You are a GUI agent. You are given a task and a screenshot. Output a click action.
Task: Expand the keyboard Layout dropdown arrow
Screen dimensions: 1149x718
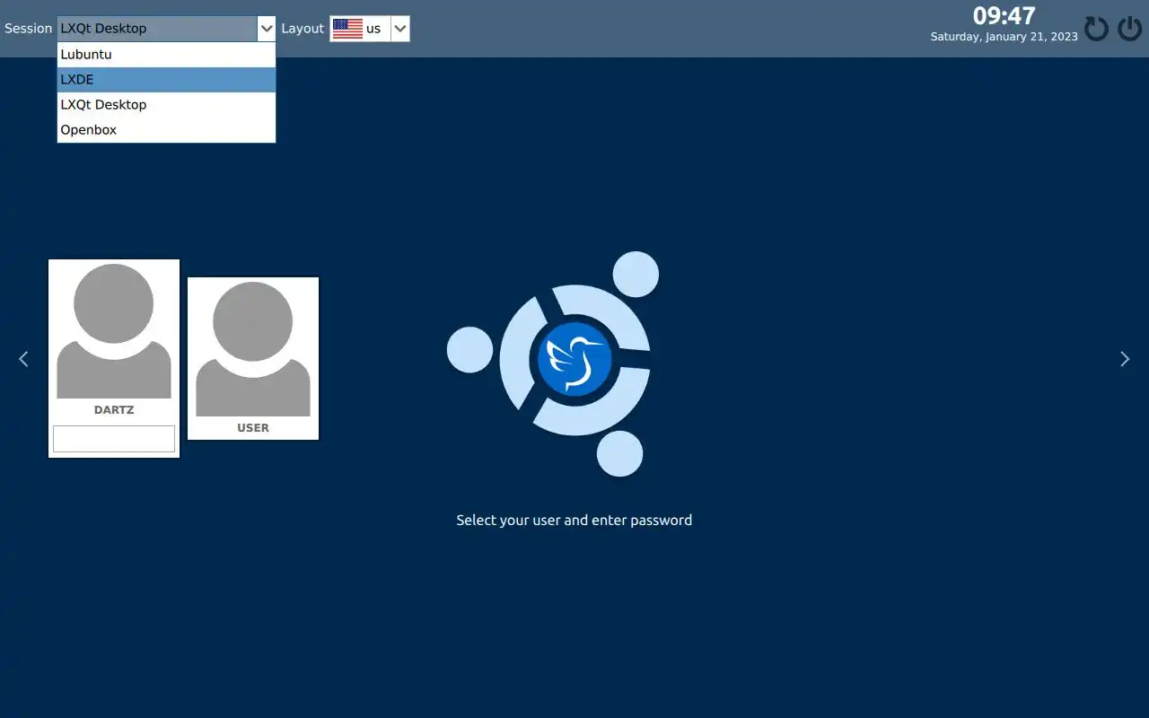(x=400, y=29)
